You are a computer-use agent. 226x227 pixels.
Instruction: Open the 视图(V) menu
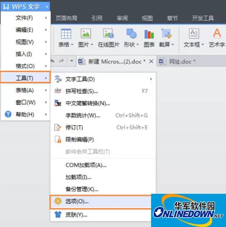point(25,42)
